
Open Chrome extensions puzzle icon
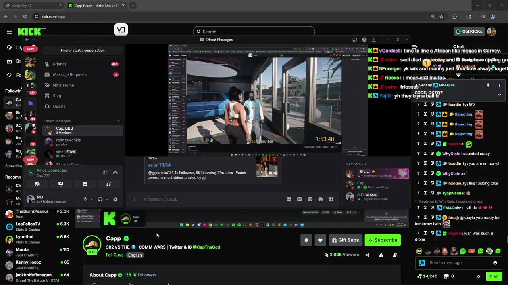[455, 17]
